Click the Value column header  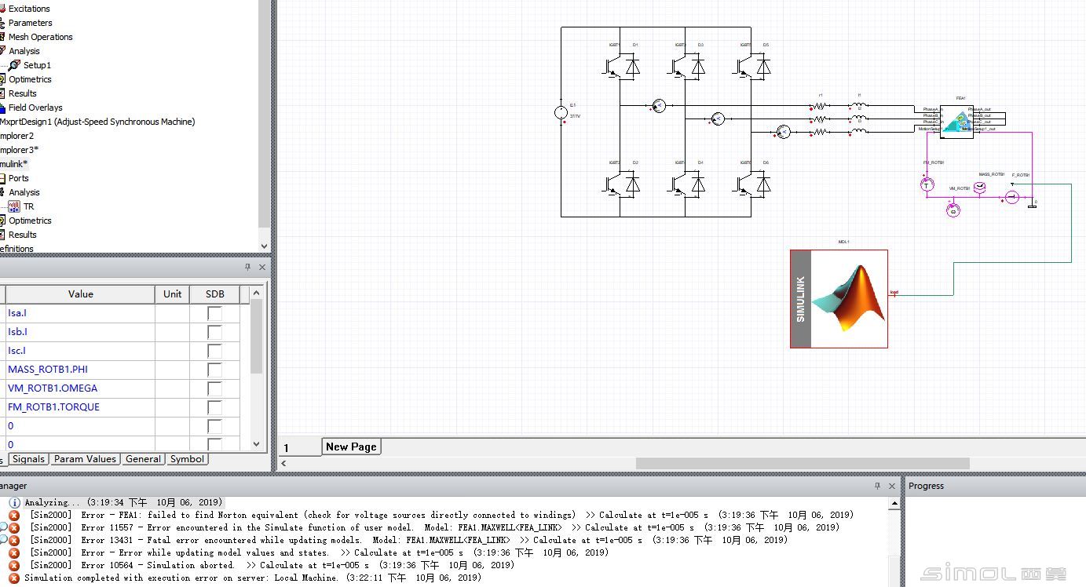[80, 294]
